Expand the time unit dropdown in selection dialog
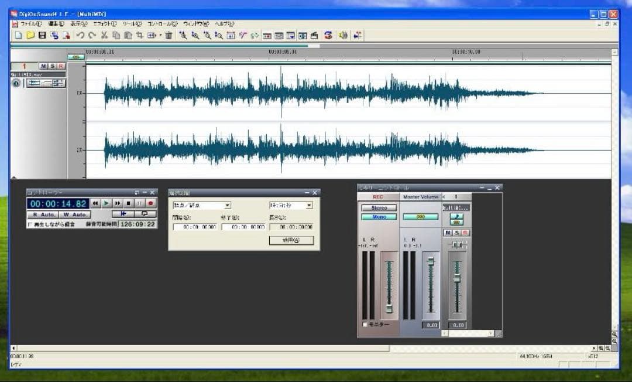 coord(309,206)
